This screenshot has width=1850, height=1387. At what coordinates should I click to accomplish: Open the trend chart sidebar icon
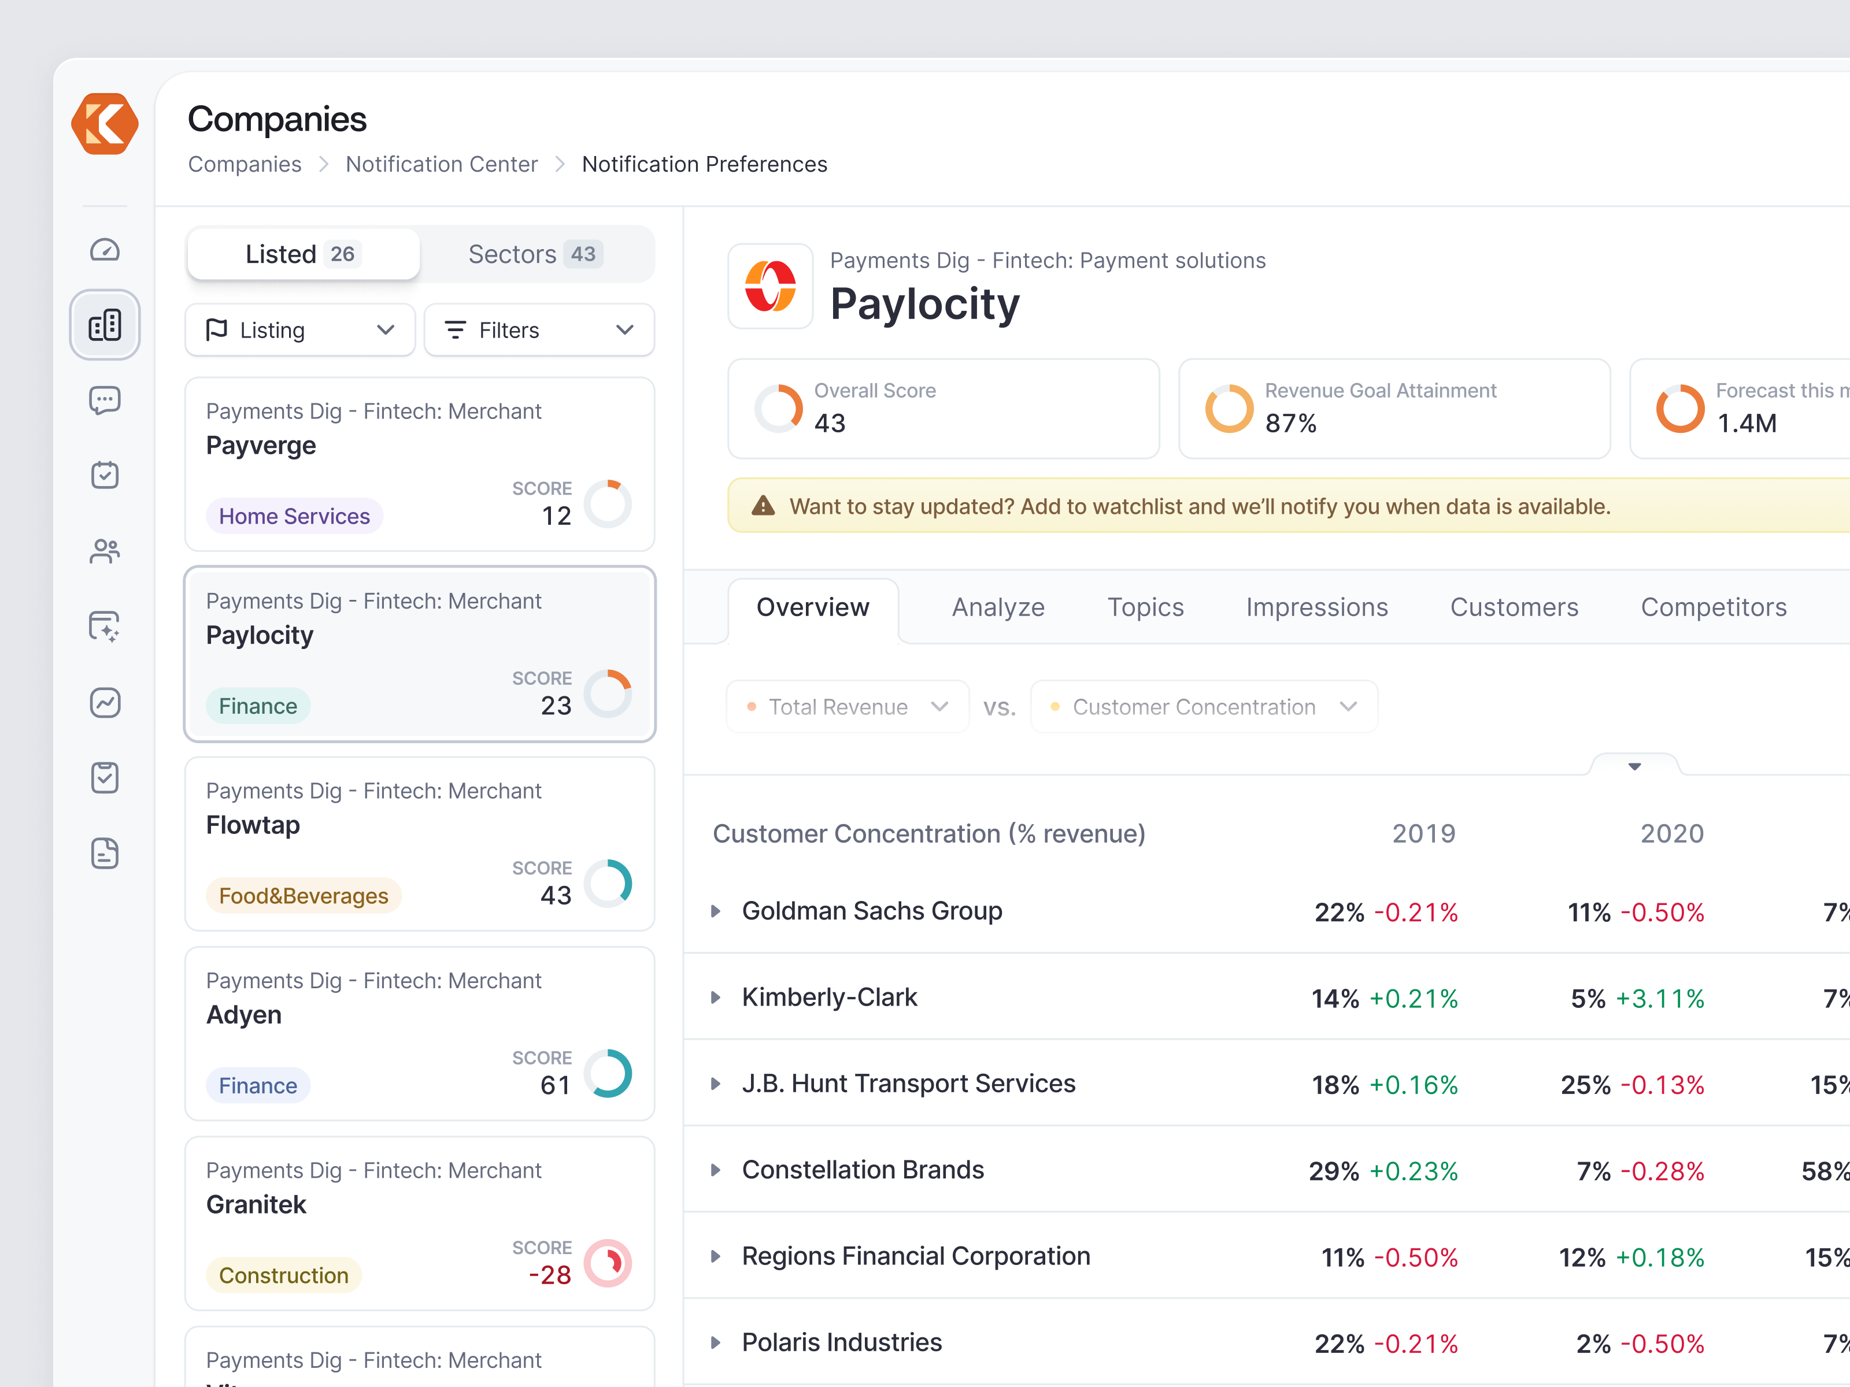[x=105, y=702]
